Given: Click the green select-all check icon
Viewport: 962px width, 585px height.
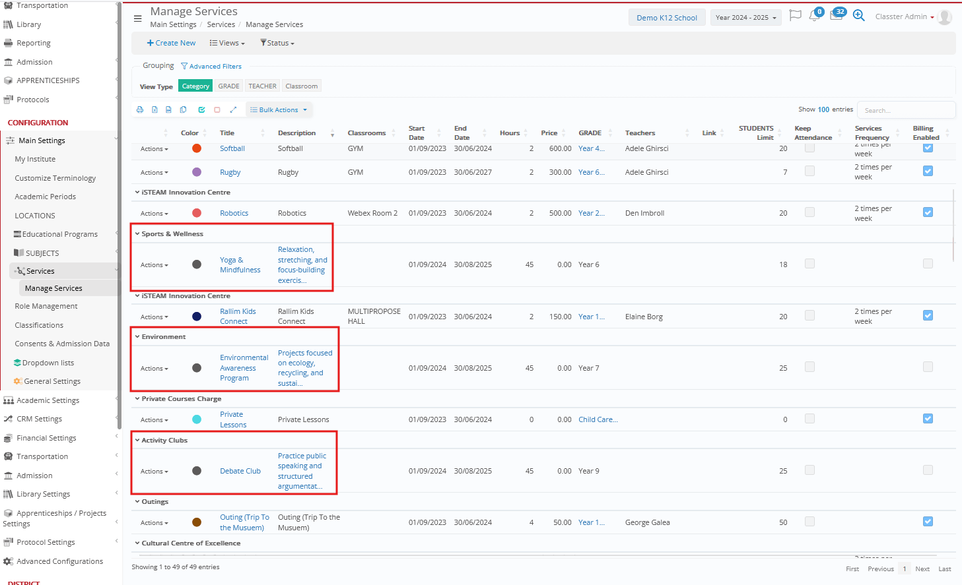Looking at the screenshot, I should point(201,110).
